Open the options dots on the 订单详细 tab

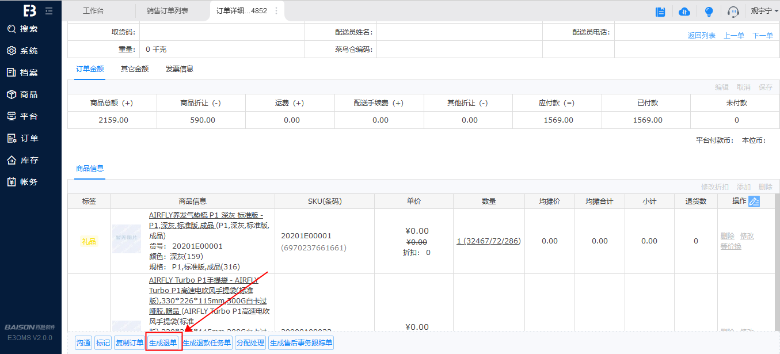[x=276, y=11]
